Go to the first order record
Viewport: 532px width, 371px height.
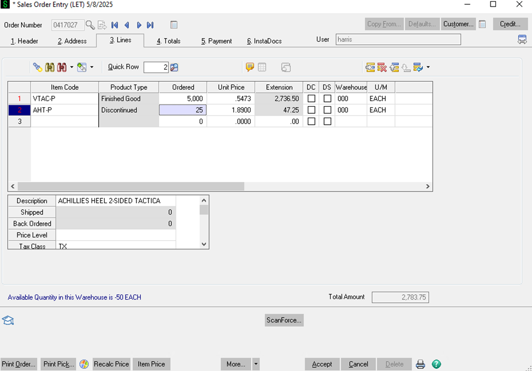(x=115, y=25)
